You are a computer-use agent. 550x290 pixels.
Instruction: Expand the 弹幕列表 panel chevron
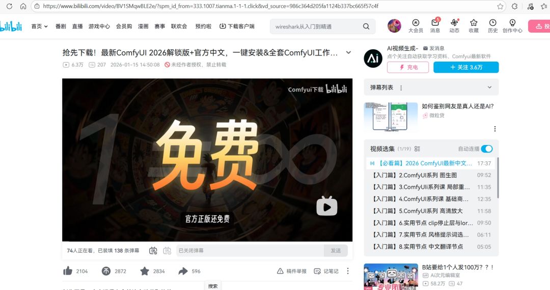[x=490, y=87]
